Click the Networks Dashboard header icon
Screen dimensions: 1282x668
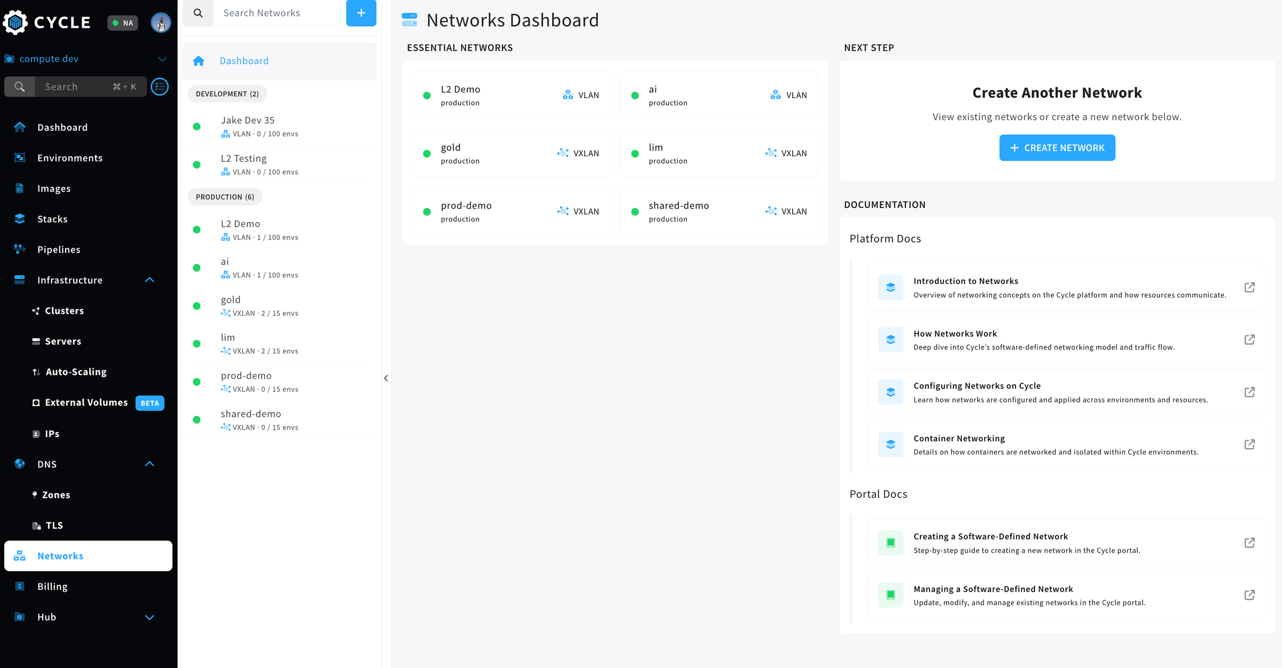[409, 20]
